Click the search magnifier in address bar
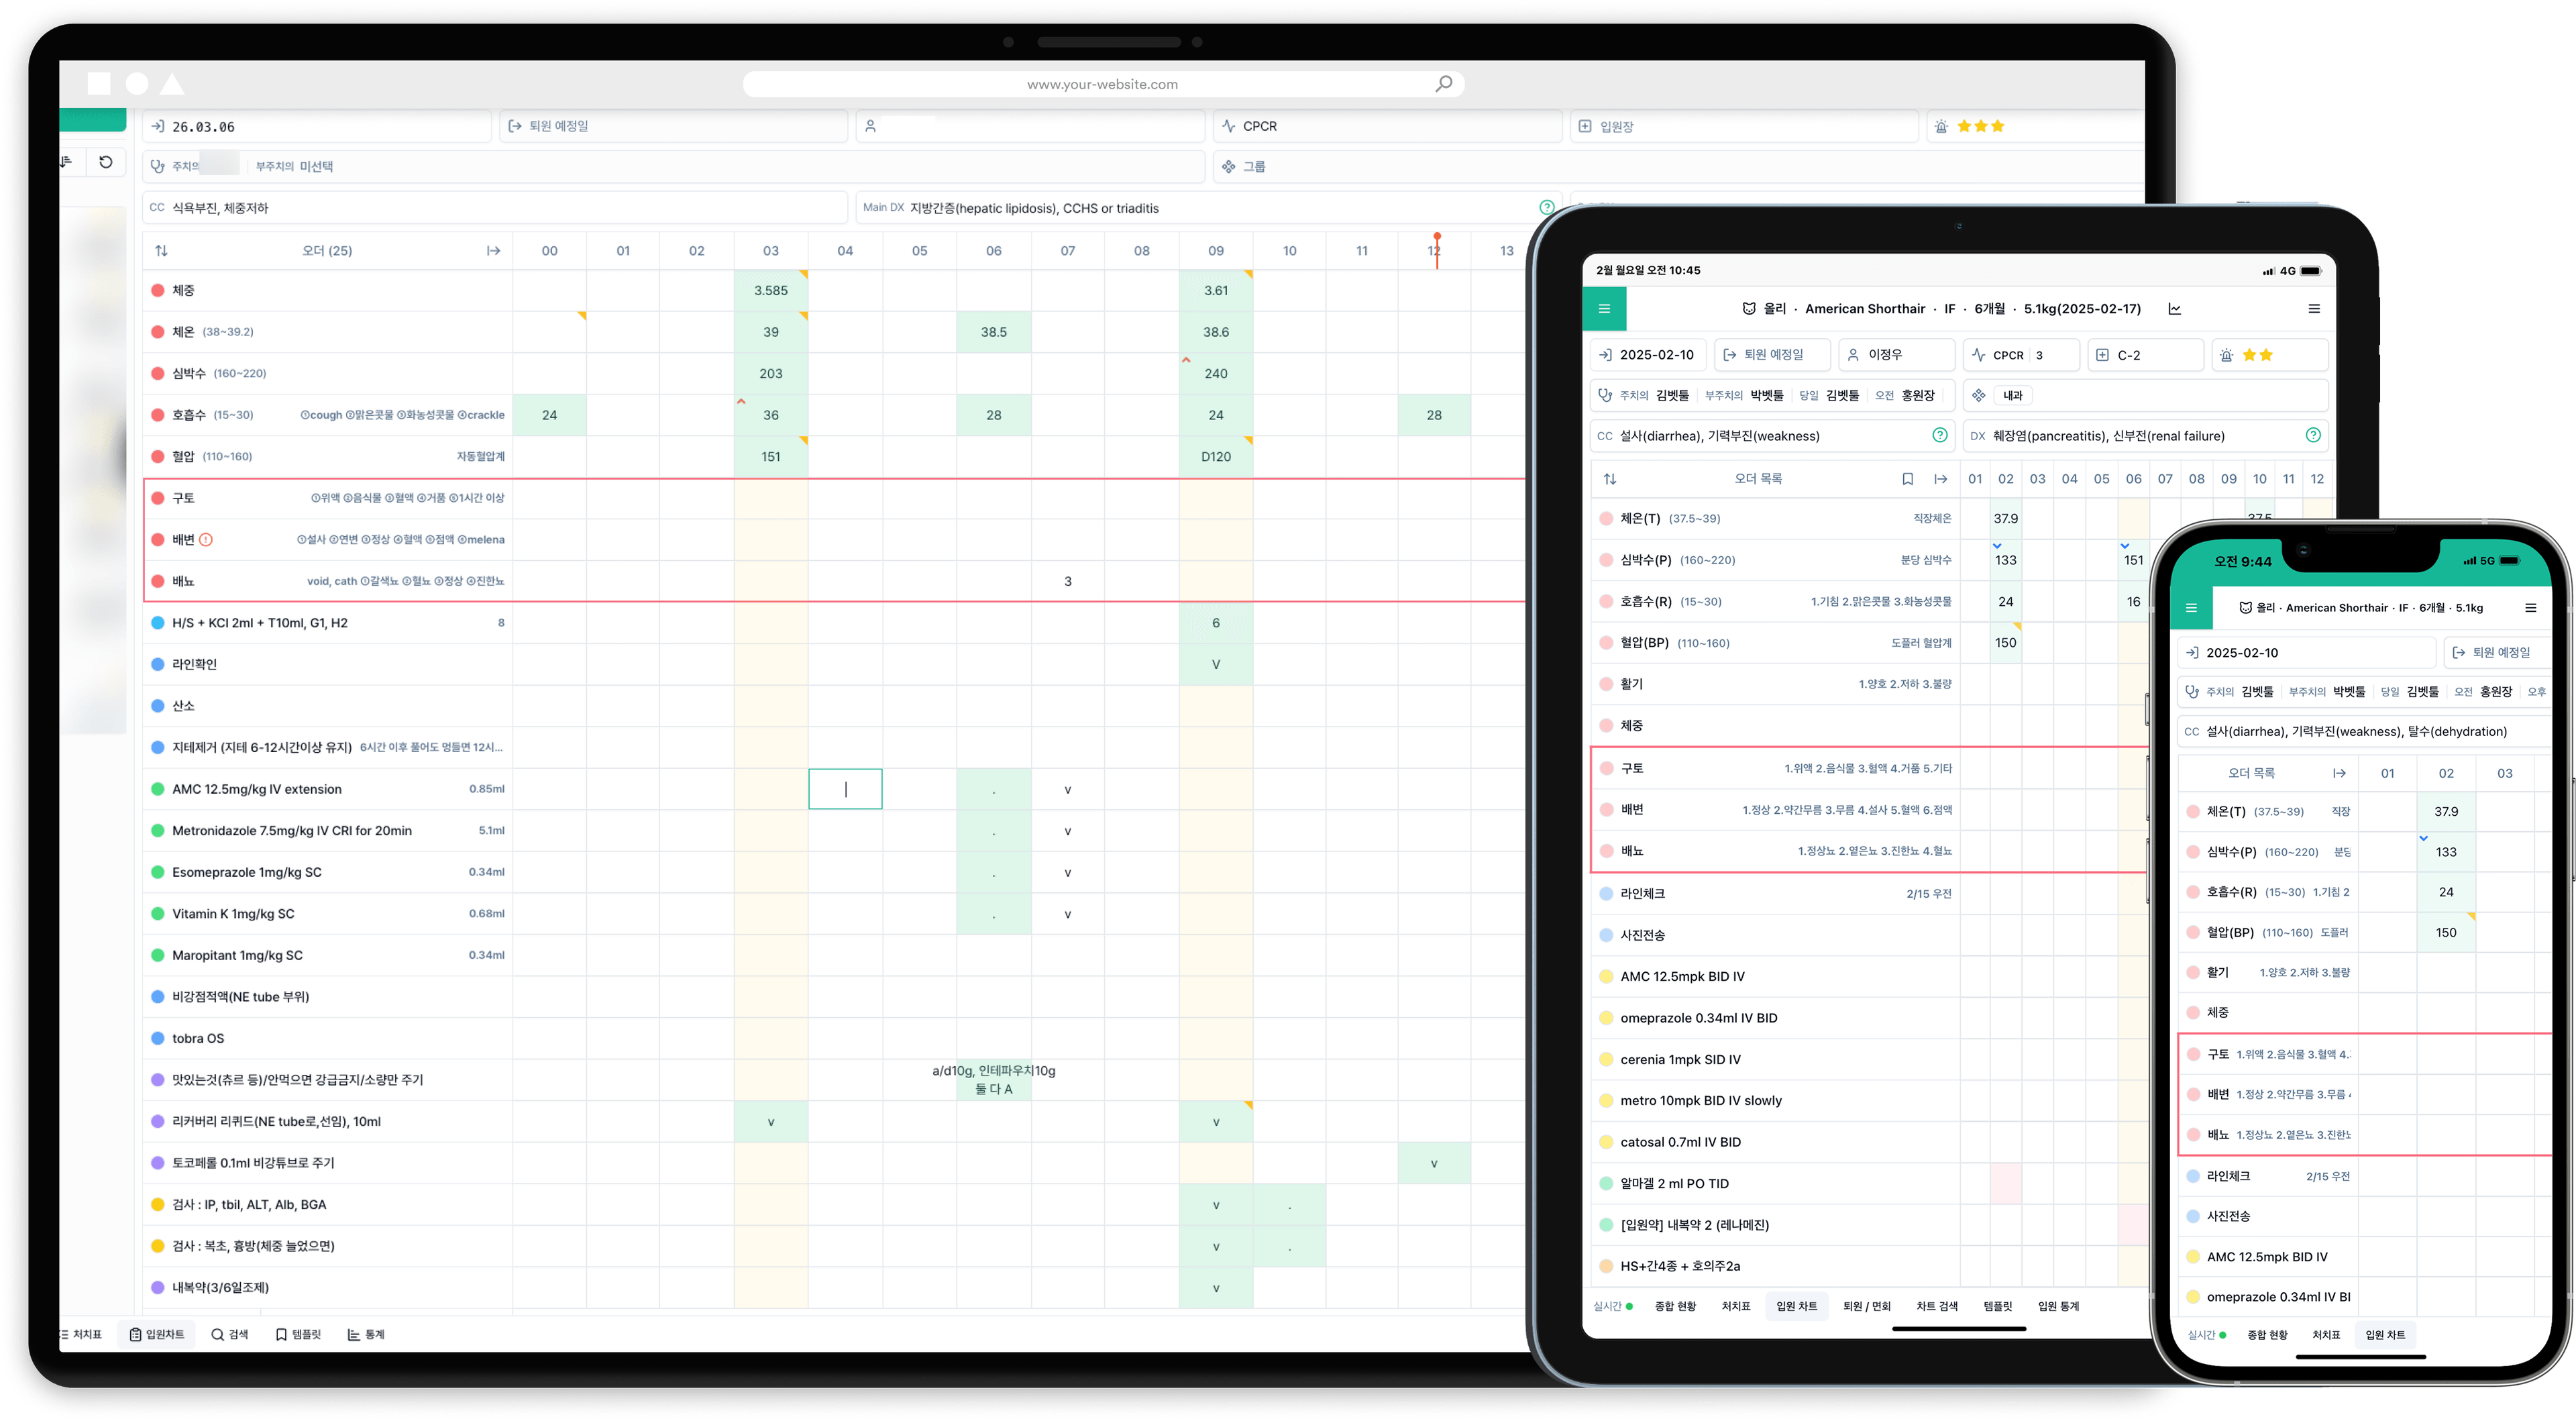This screenshot has width=2576, height=1421. 1443,84
